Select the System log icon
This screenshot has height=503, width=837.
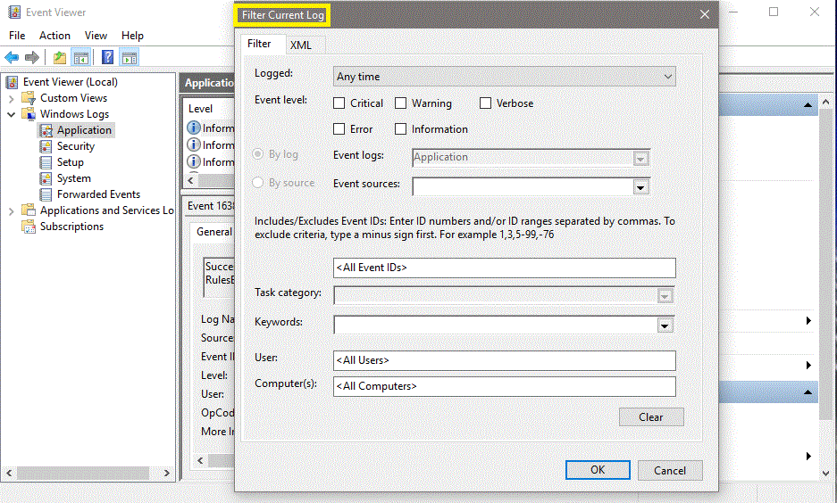(x=47, y=178)
